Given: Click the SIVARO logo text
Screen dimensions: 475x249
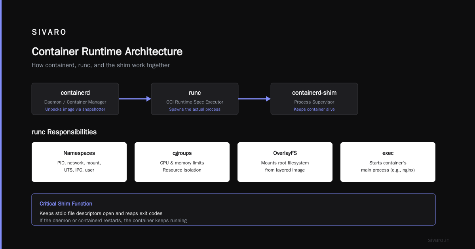Looking at the screenshot, I should tap(49, 32).
